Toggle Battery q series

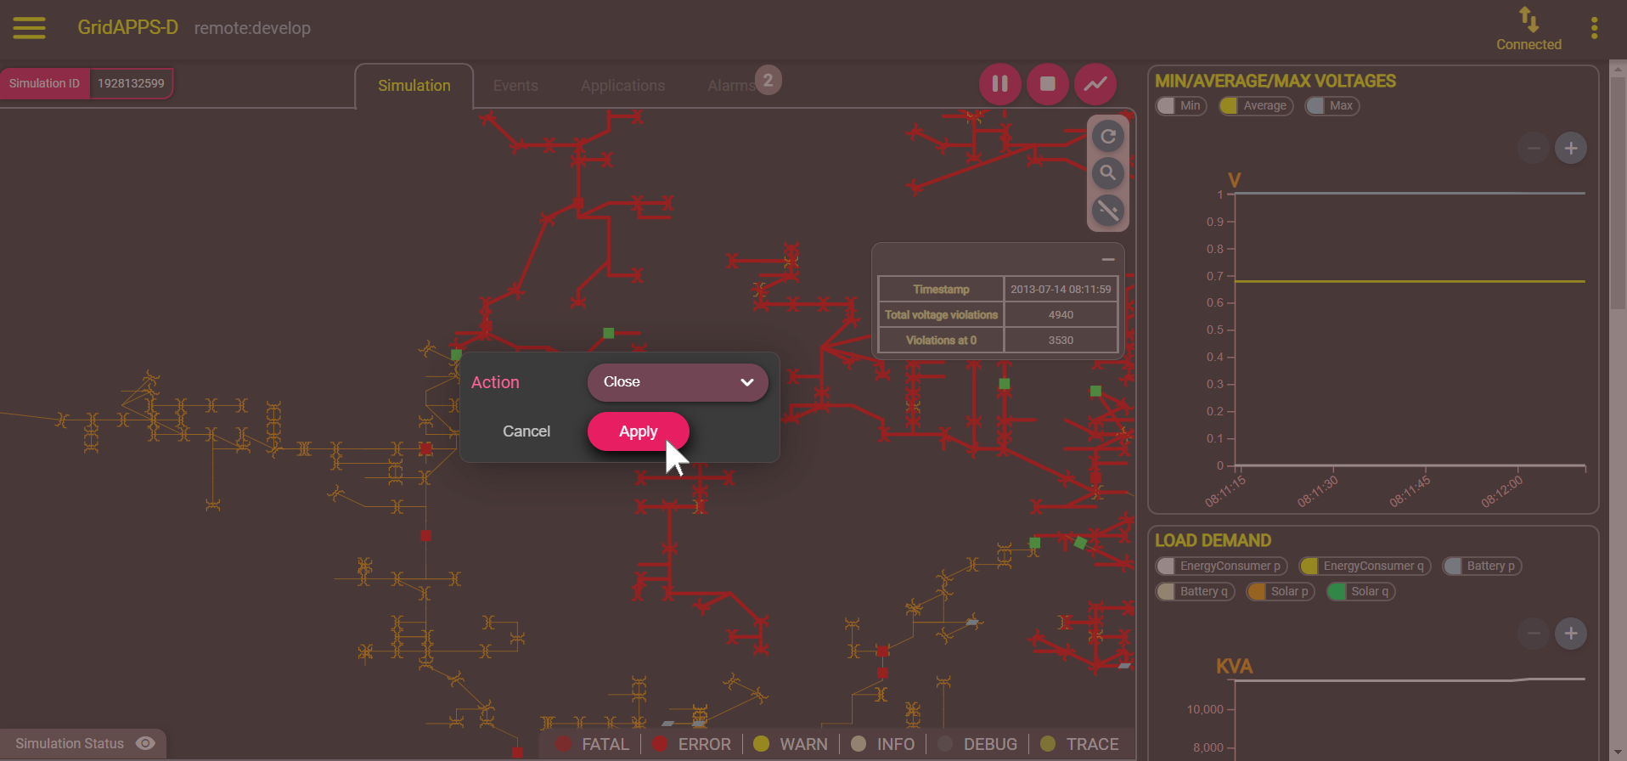(1195, 592)
